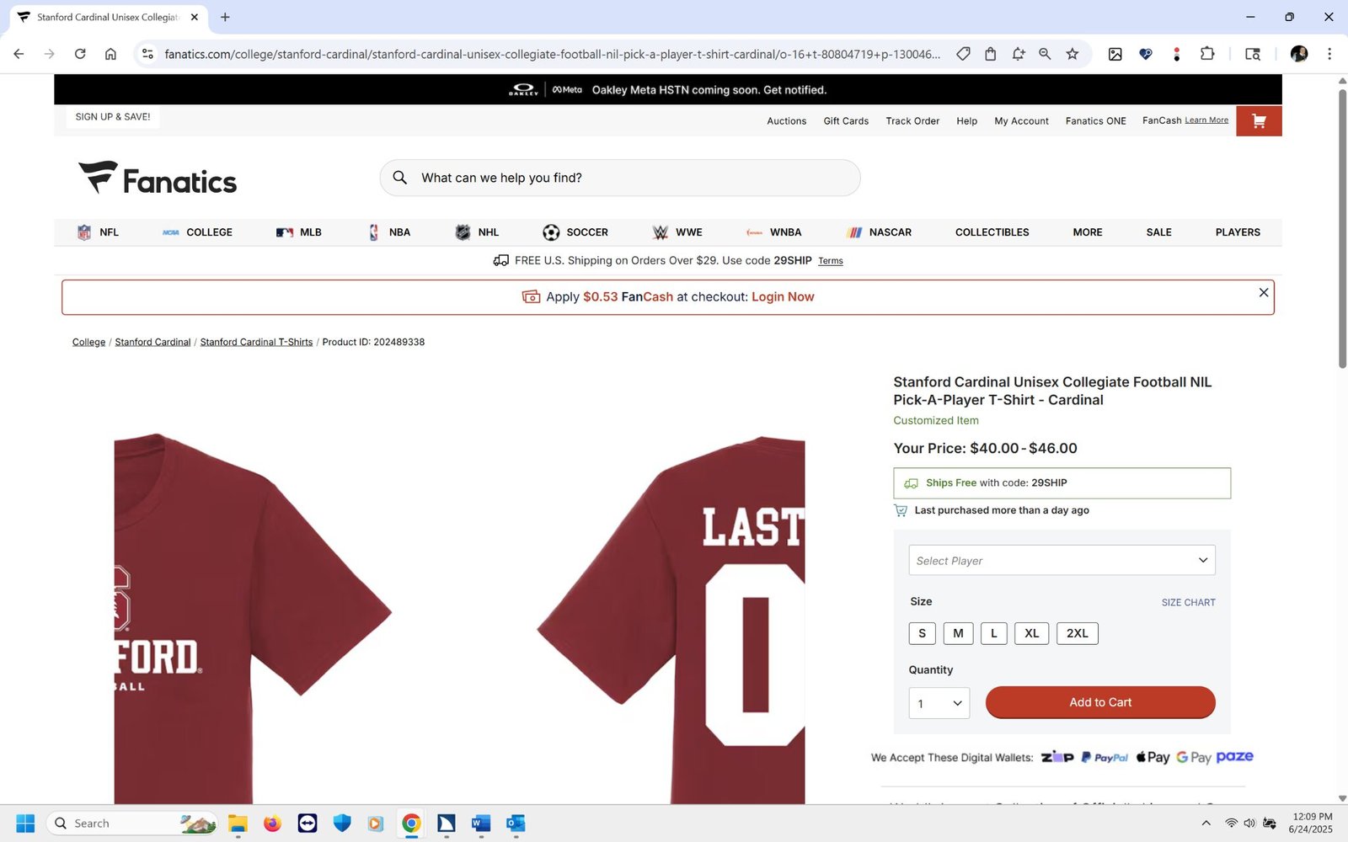Expand the Select Player dropdown
The width and height of the screenshot is (1348, 842).
1062,560
